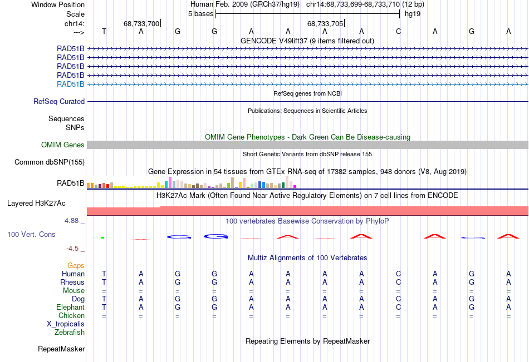Click the chr14: ruler label
The image size is (529, 362).
(75, 23)
